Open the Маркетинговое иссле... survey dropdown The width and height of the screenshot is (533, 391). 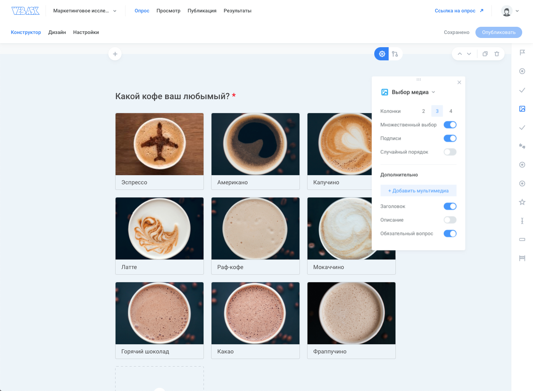tap(85, 11)
